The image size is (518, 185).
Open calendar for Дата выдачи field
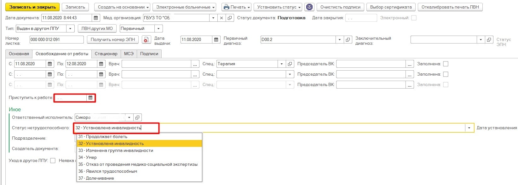216,40
